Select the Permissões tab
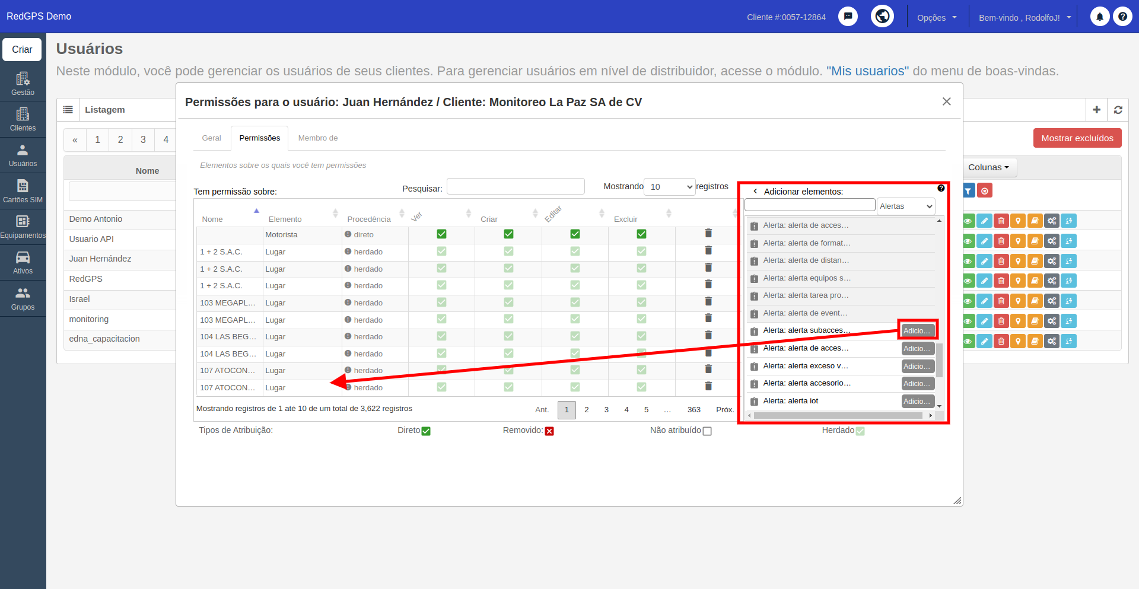This screenshot has height=589, width=1139. pyautogui.click(x=260, y=138)
